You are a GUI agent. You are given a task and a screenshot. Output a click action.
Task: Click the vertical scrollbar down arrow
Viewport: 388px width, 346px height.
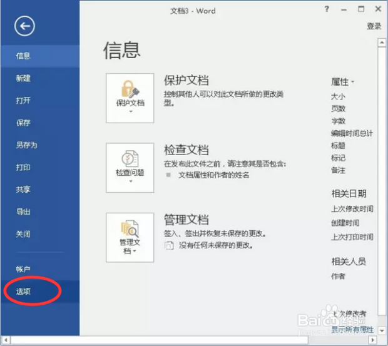click(382, 330)
